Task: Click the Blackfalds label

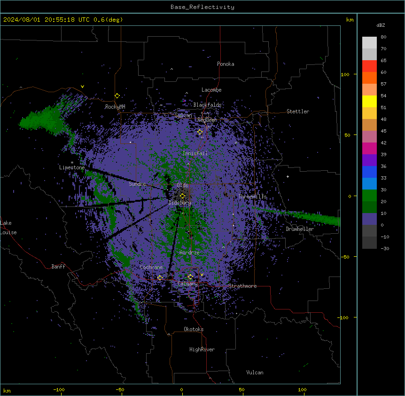Action: point(207,105)
